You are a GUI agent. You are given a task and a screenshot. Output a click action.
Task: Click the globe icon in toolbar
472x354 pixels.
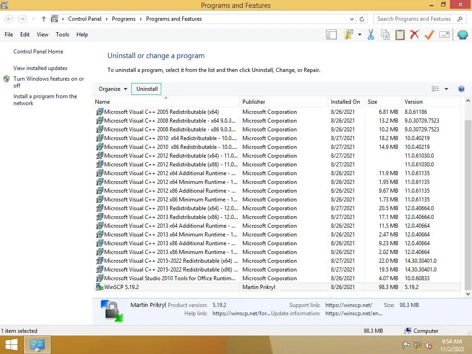pyautogui.click(x=462, y=35)
